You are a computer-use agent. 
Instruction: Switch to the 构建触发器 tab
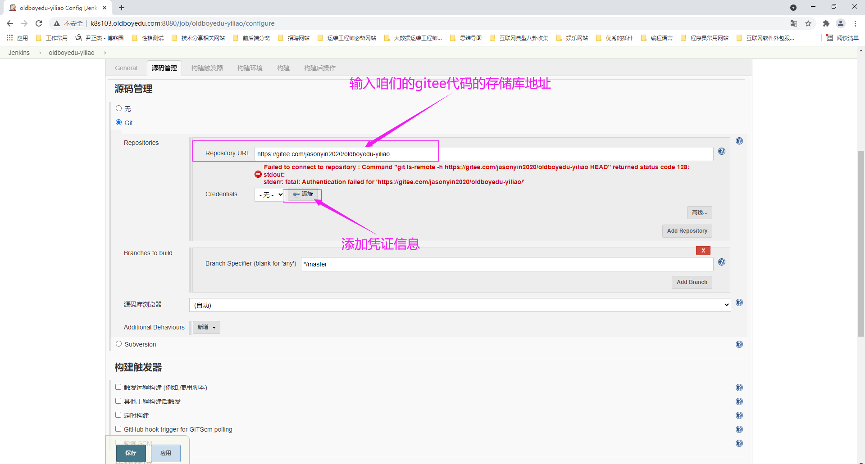click(207, 68)
